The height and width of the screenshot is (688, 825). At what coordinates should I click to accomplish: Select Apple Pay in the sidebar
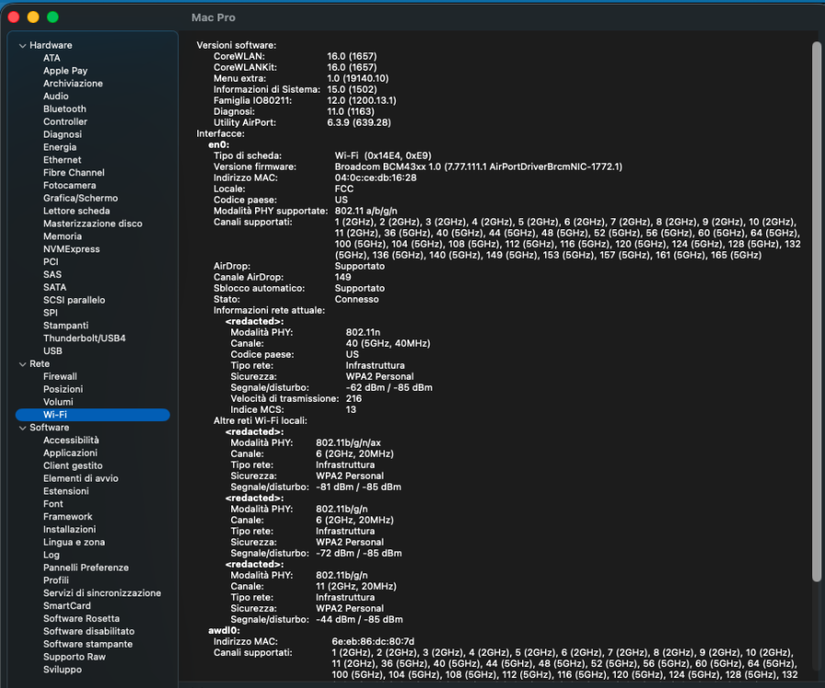pos(65,71)
